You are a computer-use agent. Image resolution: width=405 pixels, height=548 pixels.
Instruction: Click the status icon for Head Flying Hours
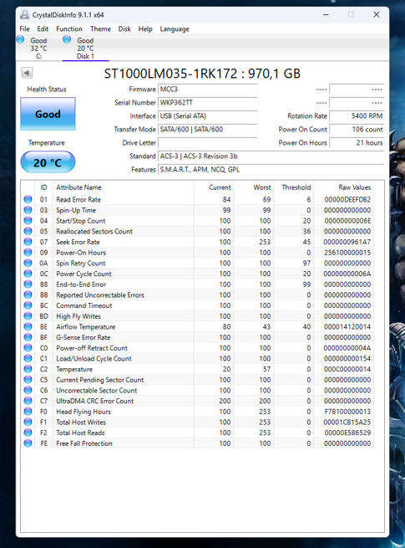click(28, 412)
